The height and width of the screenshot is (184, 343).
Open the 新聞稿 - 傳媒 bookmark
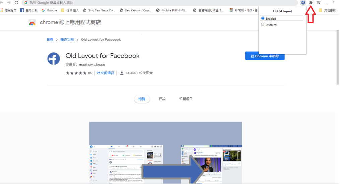[244, 10]
